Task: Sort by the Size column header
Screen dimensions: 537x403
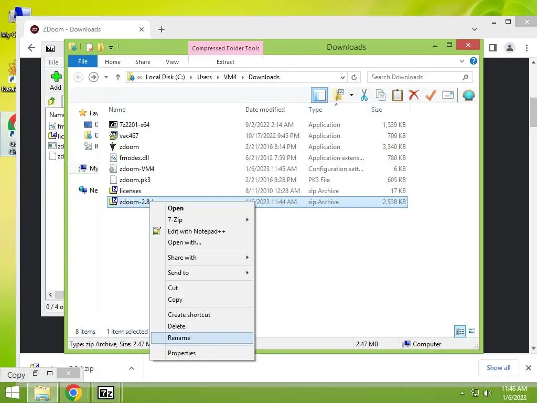Action: 377,110
